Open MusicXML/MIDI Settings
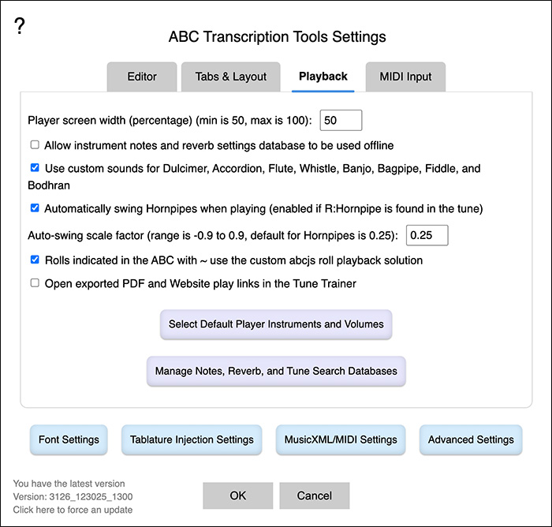 coord(341,439)
